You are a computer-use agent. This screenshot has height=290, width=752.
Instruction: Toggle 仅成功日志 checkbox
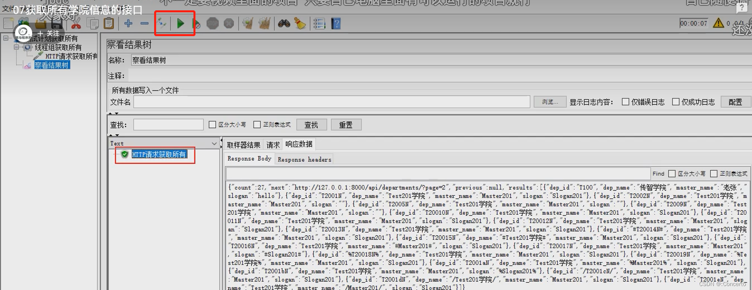(x=675, y=102)
